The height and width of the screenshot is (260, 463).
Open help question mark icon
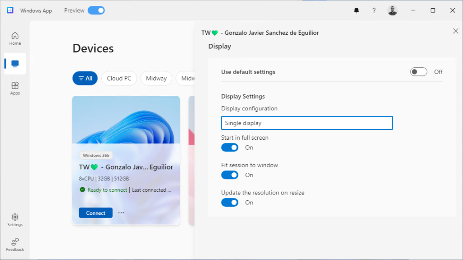[374, 10]
